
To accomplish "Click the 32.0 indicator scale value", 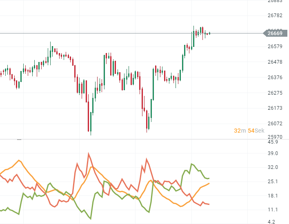I will (x=273, y=167).
